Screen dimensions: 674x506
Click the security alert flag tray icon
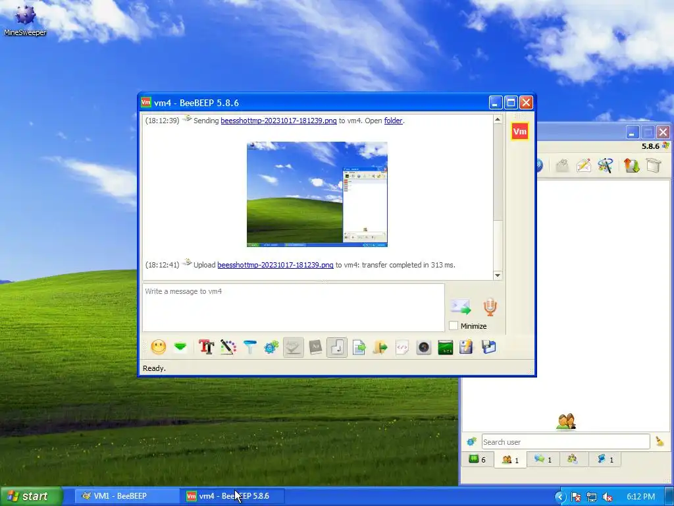576,497
